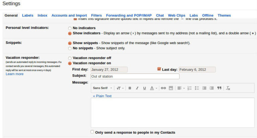257x138 pixels.
Task: Click the Last day date field
Action: coord(197,70)
